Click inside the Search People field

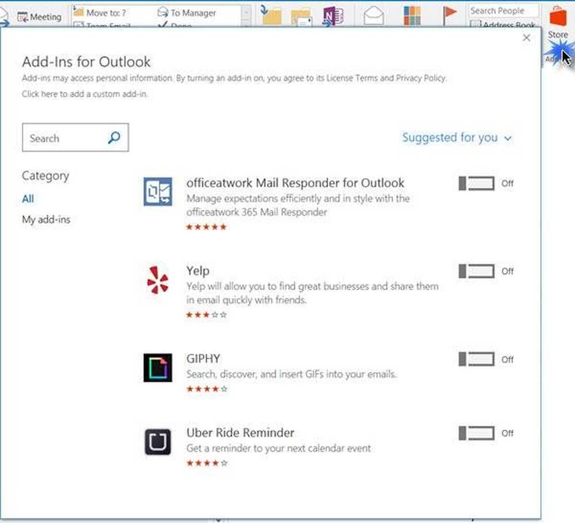click(x=503, y=10)
